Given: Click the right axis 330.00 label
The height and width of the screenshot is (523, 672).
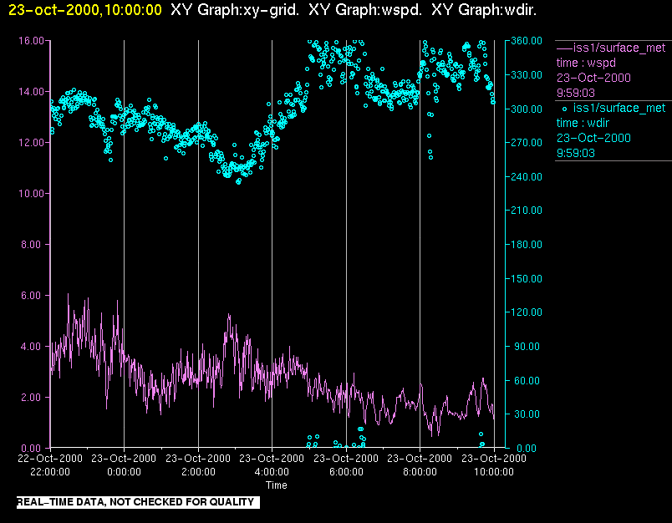Looking at the screenshot, I should pyautogui.click(x=527, y=75).
